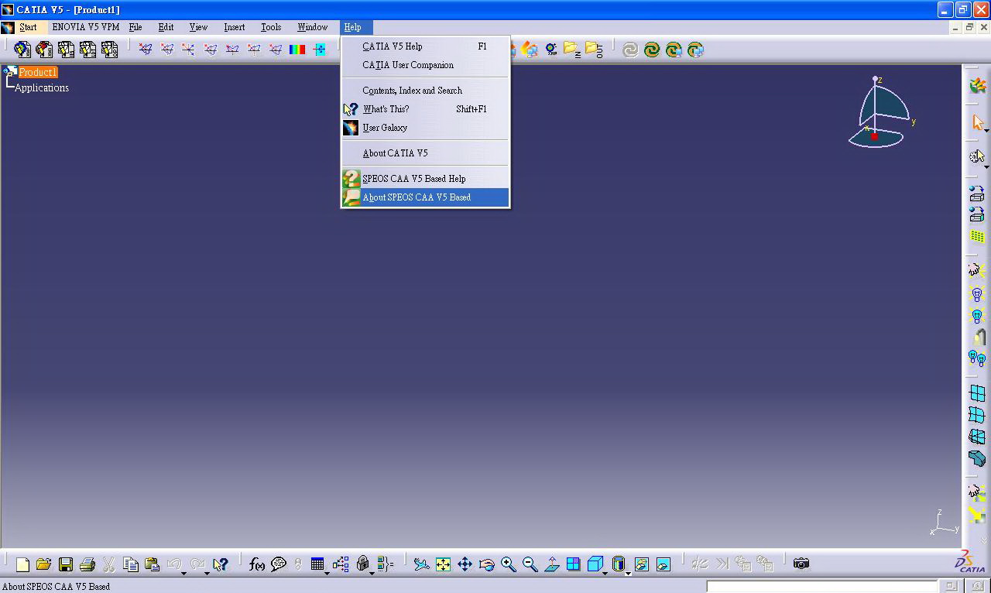Image resolution: width=991 pixels, height=593 pixels.
Task: Click the What's This help arrow icon
Action: [x=221, y=564]
